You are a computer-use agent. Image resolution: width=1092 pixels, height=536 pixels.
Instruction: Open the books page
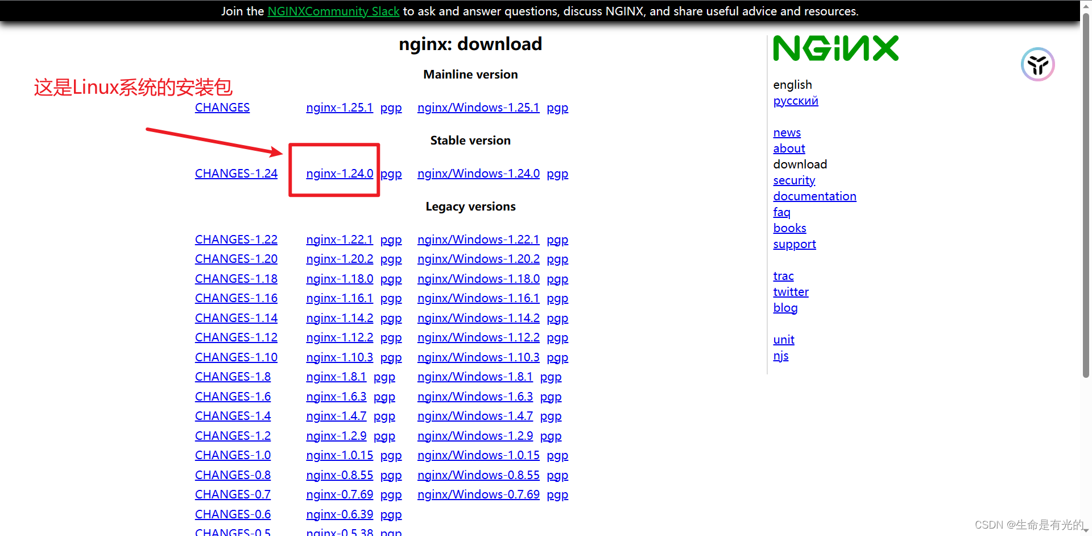[x=789, y=228]
